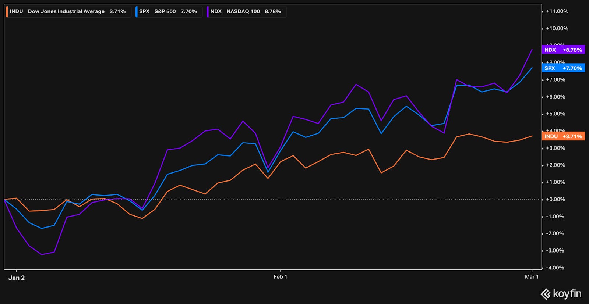Click the -4.00% axis label

click(556, 268)
